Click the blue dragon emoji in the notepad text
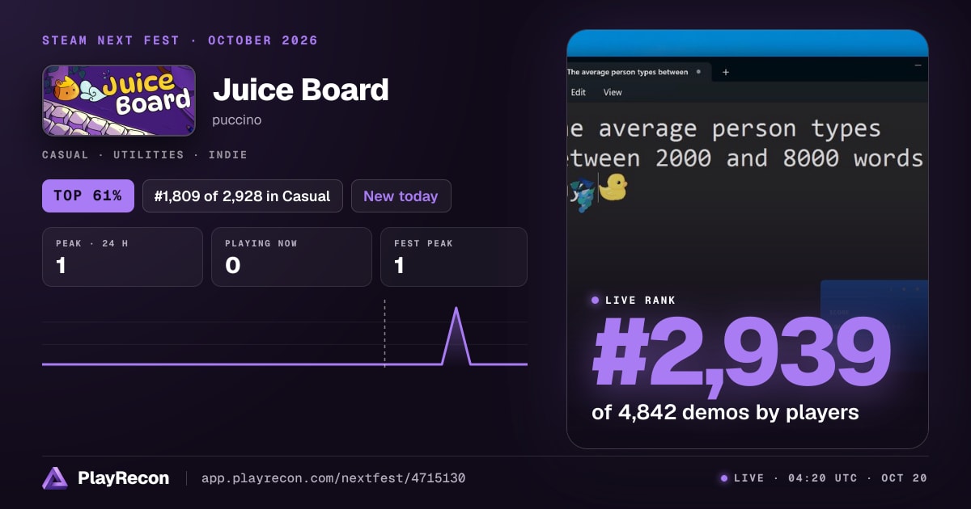Screen dimensions: 971x509 point(583,195)
